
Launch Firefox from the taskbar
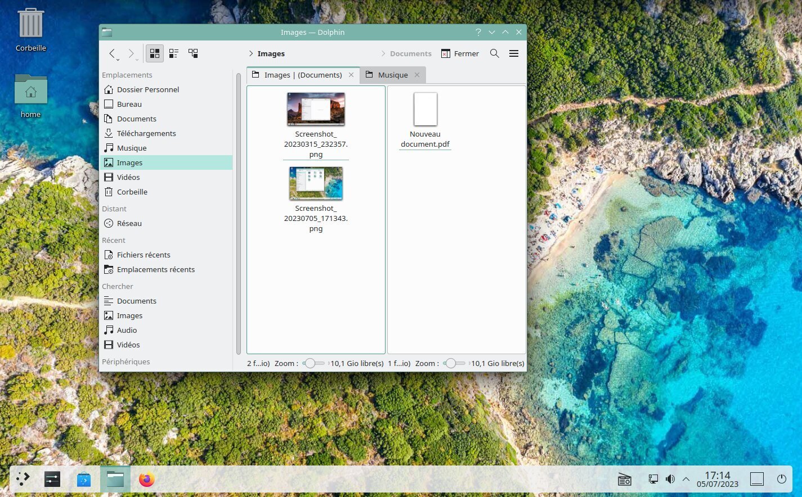click(147, 480)
